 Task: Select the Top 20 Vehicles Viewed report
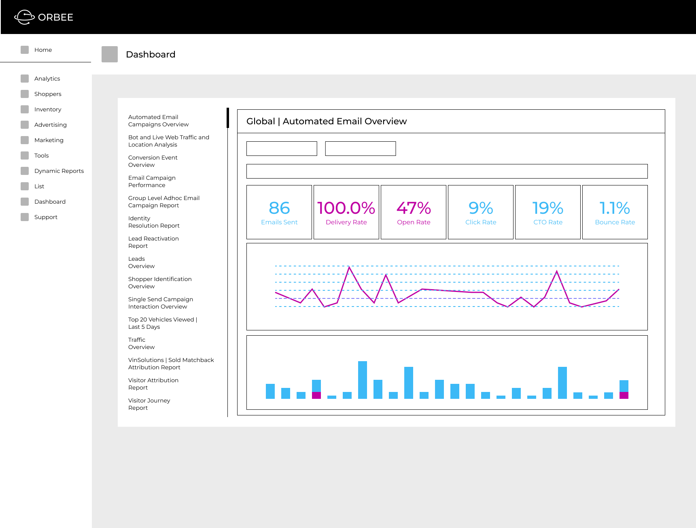click(x=162, y=323)
